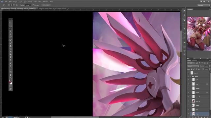Click the background color swatch
Image resolution: width=211 pixels, height=118 pixels.
[11, 84]
